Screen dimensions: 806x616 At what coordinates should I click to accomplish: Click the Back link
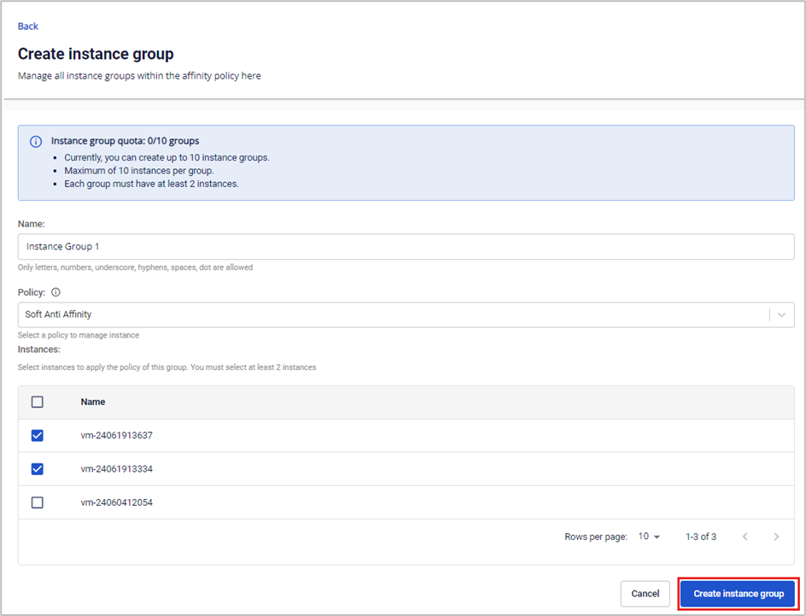(x=28, y=26)
